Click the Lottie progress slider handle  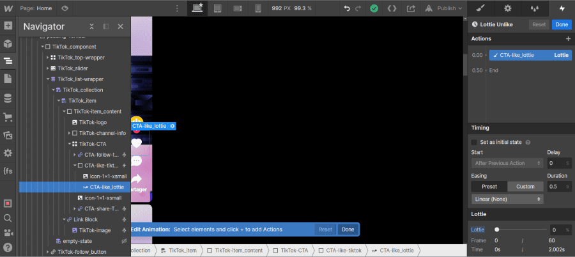(x=497, y=230)
